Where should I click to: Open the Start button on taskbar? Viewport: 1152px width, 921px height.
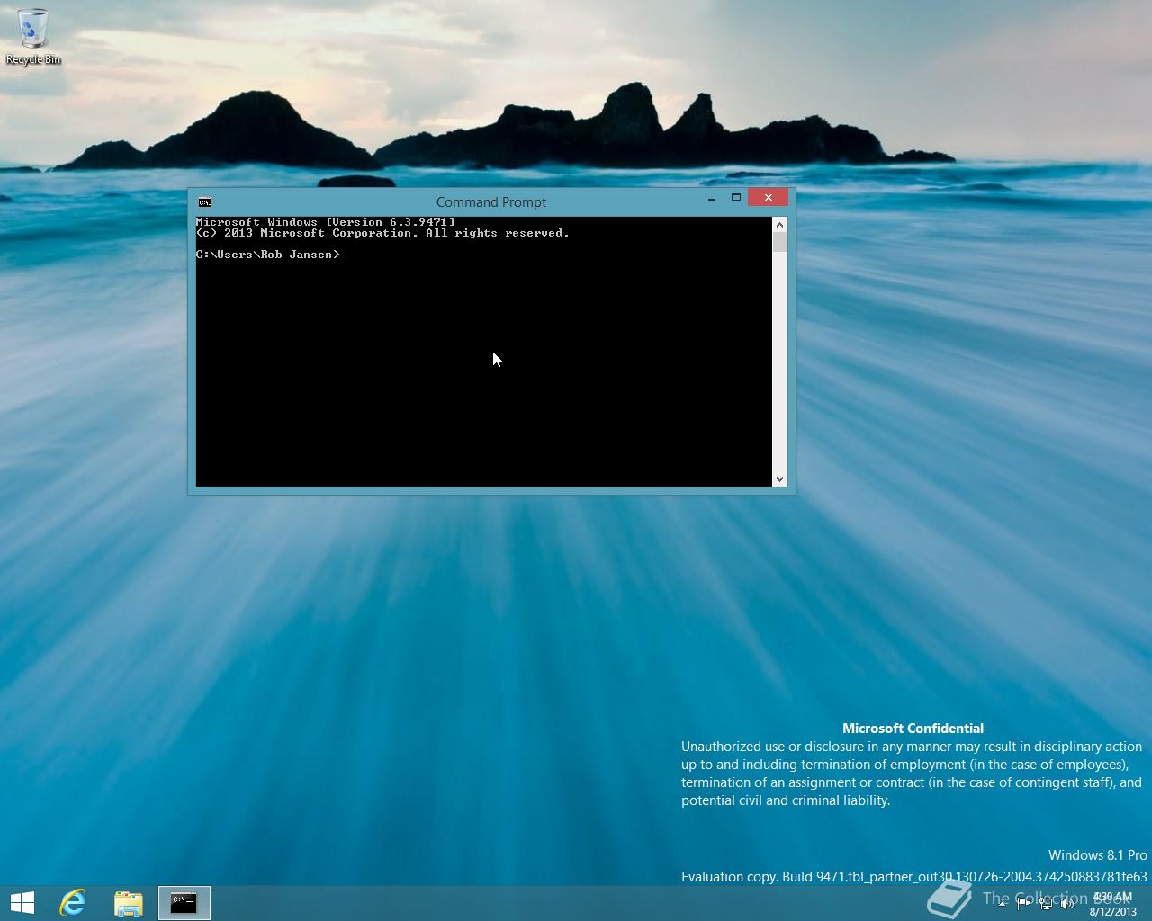click(22, 902)
